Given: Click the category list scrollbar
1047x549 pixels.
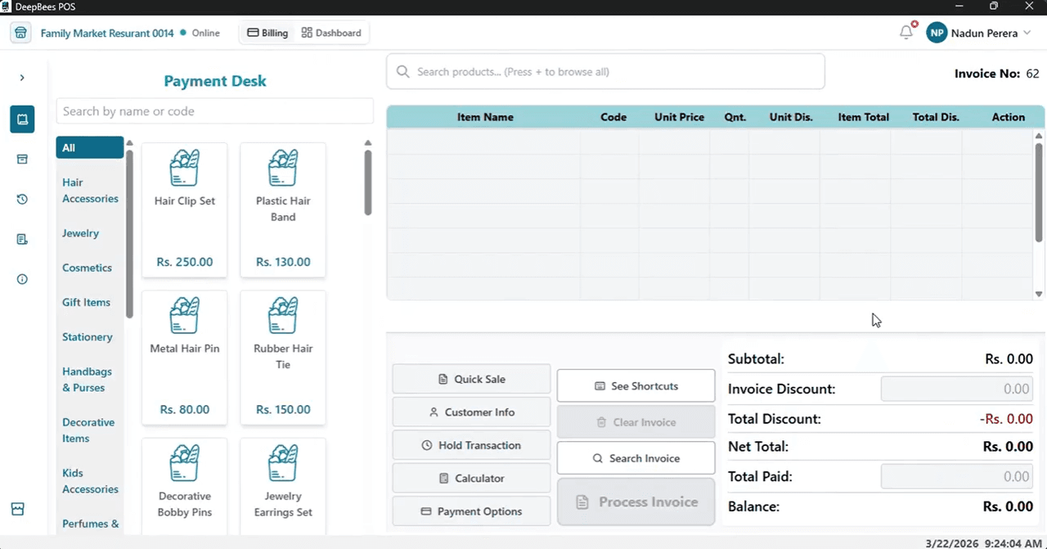Looking at the screenshot, I should pos(129,235).
